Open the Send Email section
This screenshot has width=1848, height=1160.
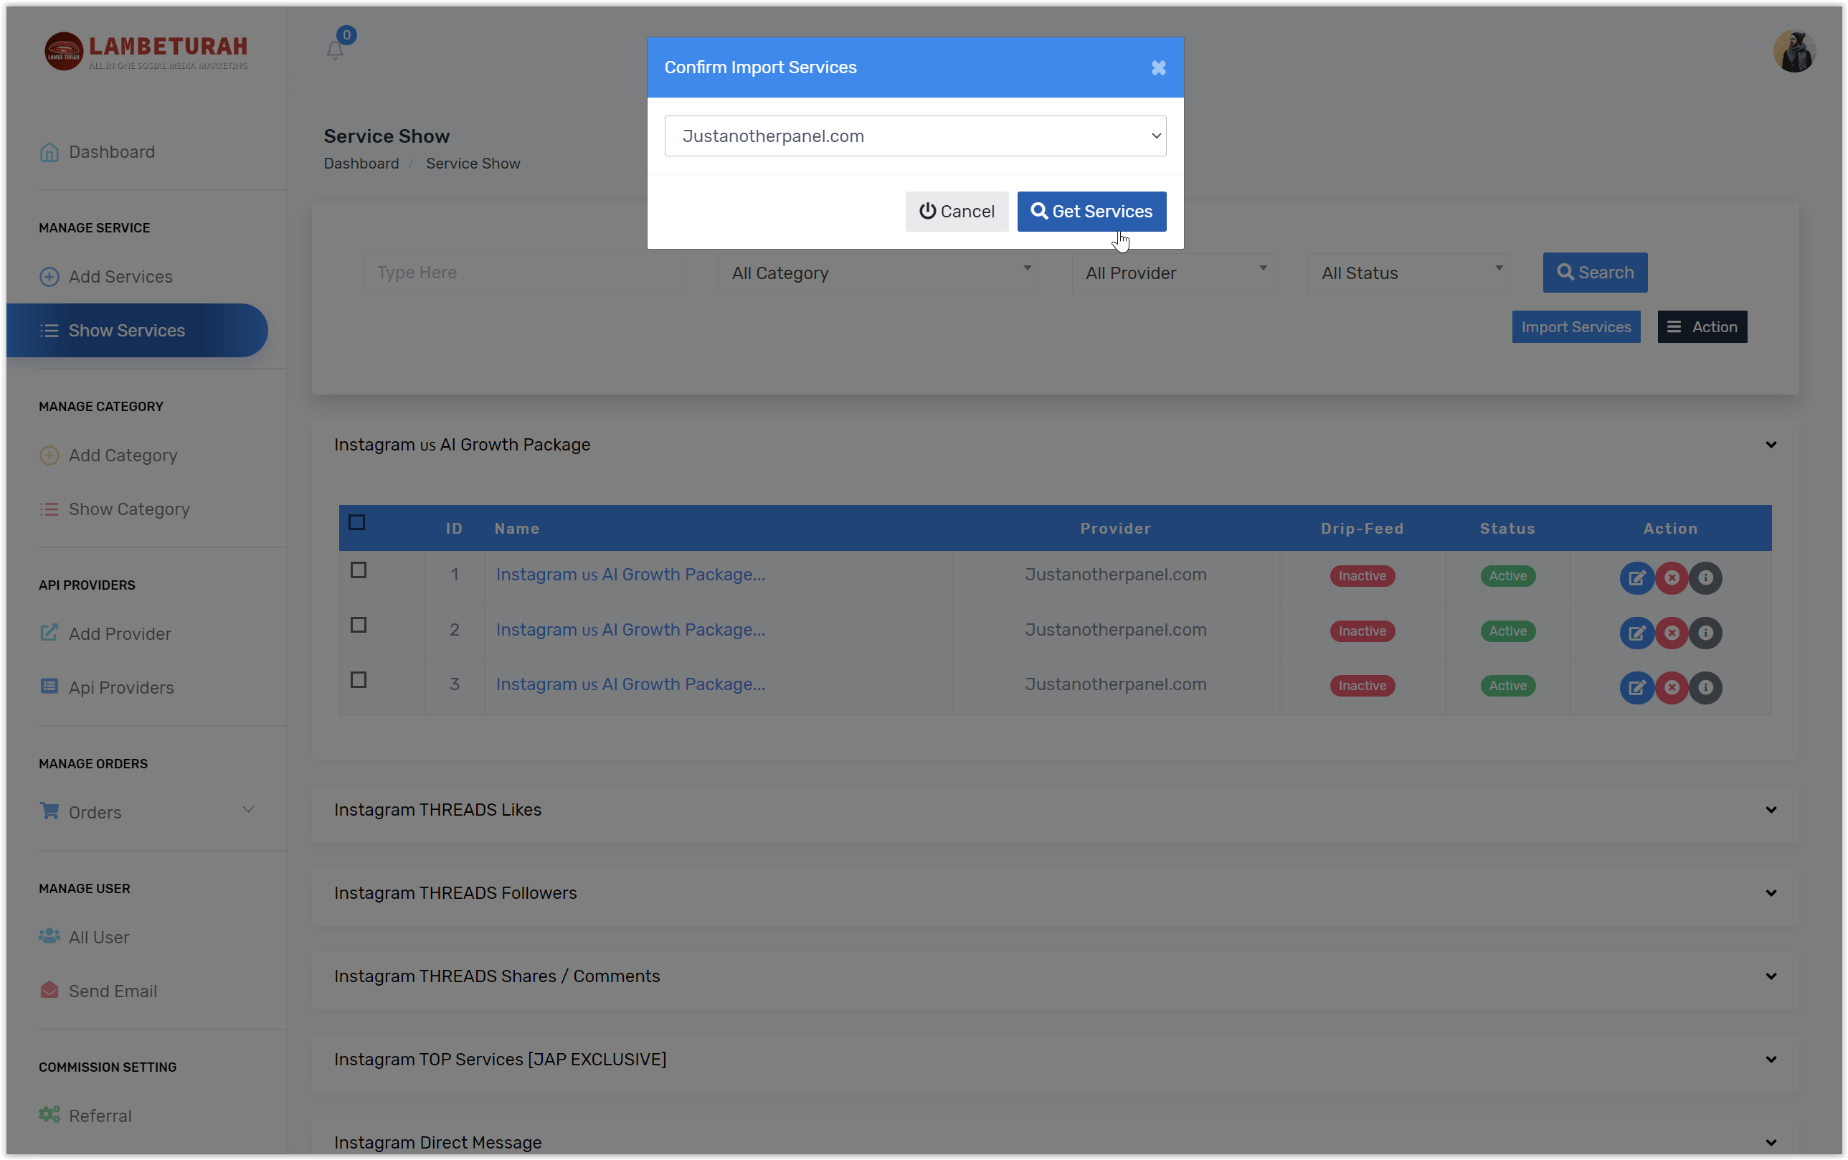tap(112, 991)
